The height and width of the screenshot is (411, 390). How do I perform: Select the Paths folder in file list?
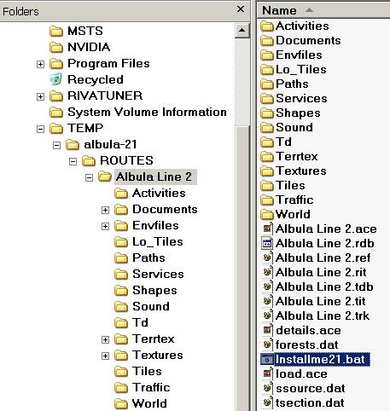click(x=292, y=84)
